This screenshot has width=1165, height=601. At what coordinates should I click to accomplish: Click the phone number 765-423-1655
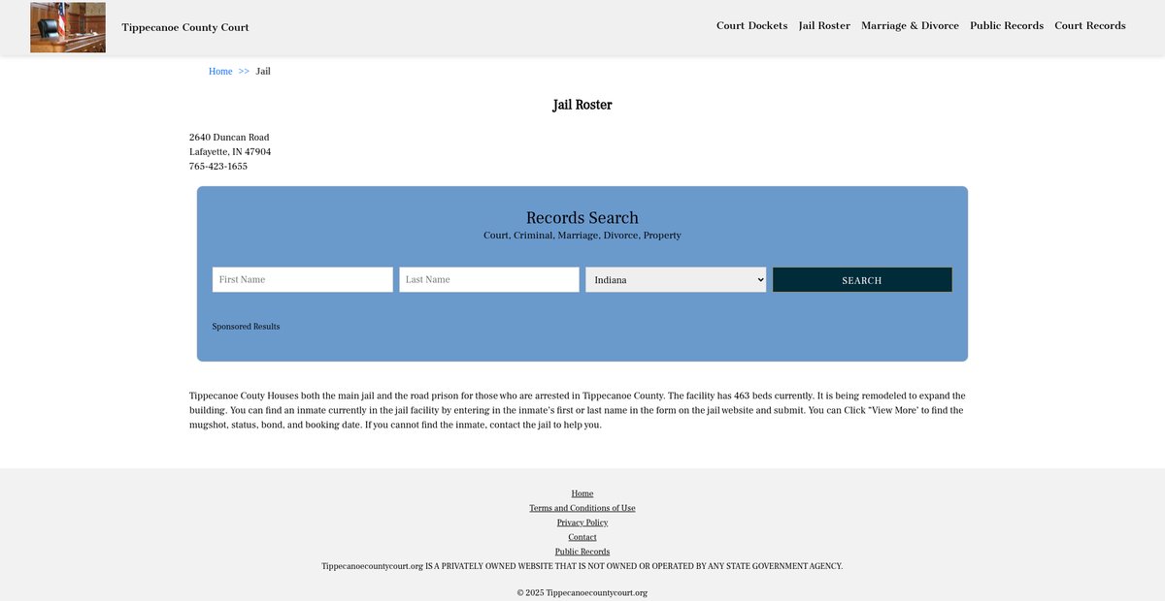tap(218, 167)
